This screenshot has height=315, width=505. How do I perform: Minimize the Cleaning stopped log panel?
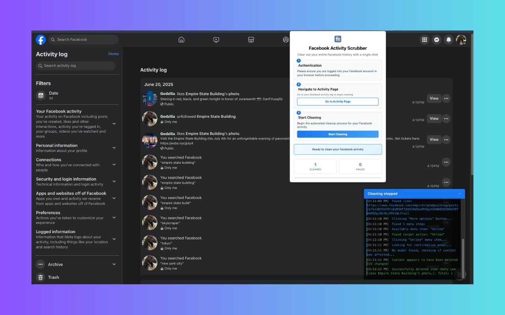460,194
